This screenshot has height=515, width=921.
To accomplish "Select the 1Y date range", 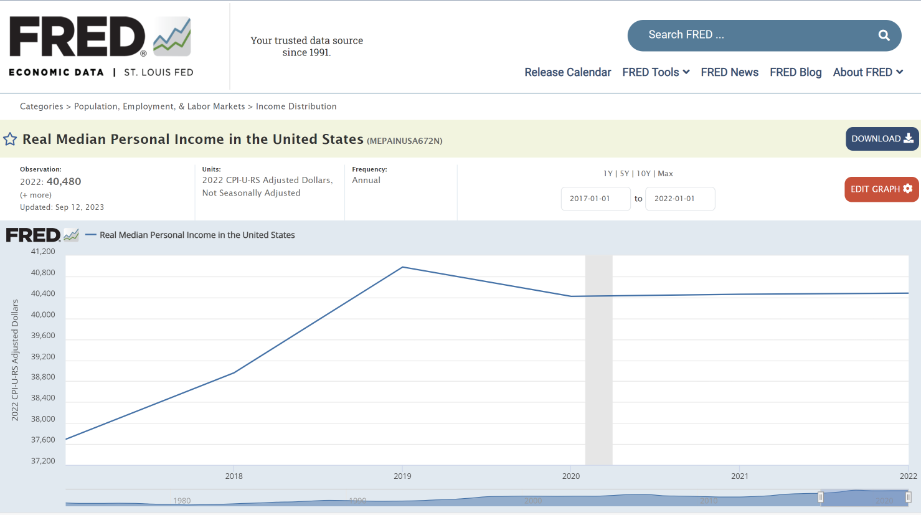I will (x=608, y=174).
